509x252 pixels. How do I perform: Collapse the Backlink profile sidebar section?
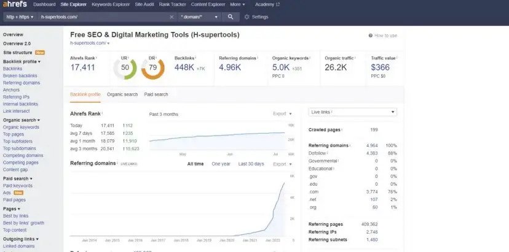point(22,61)
